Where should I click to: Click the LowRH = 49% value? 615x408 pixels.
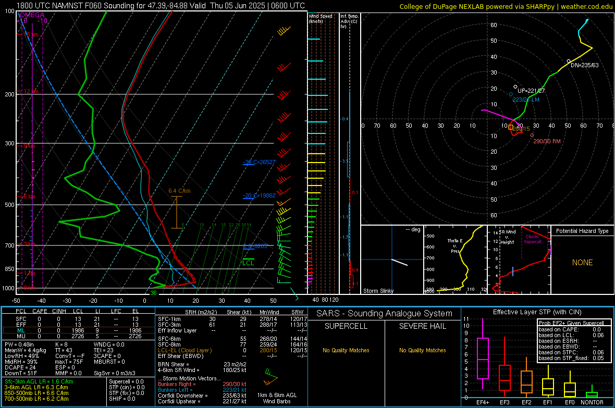22,356
